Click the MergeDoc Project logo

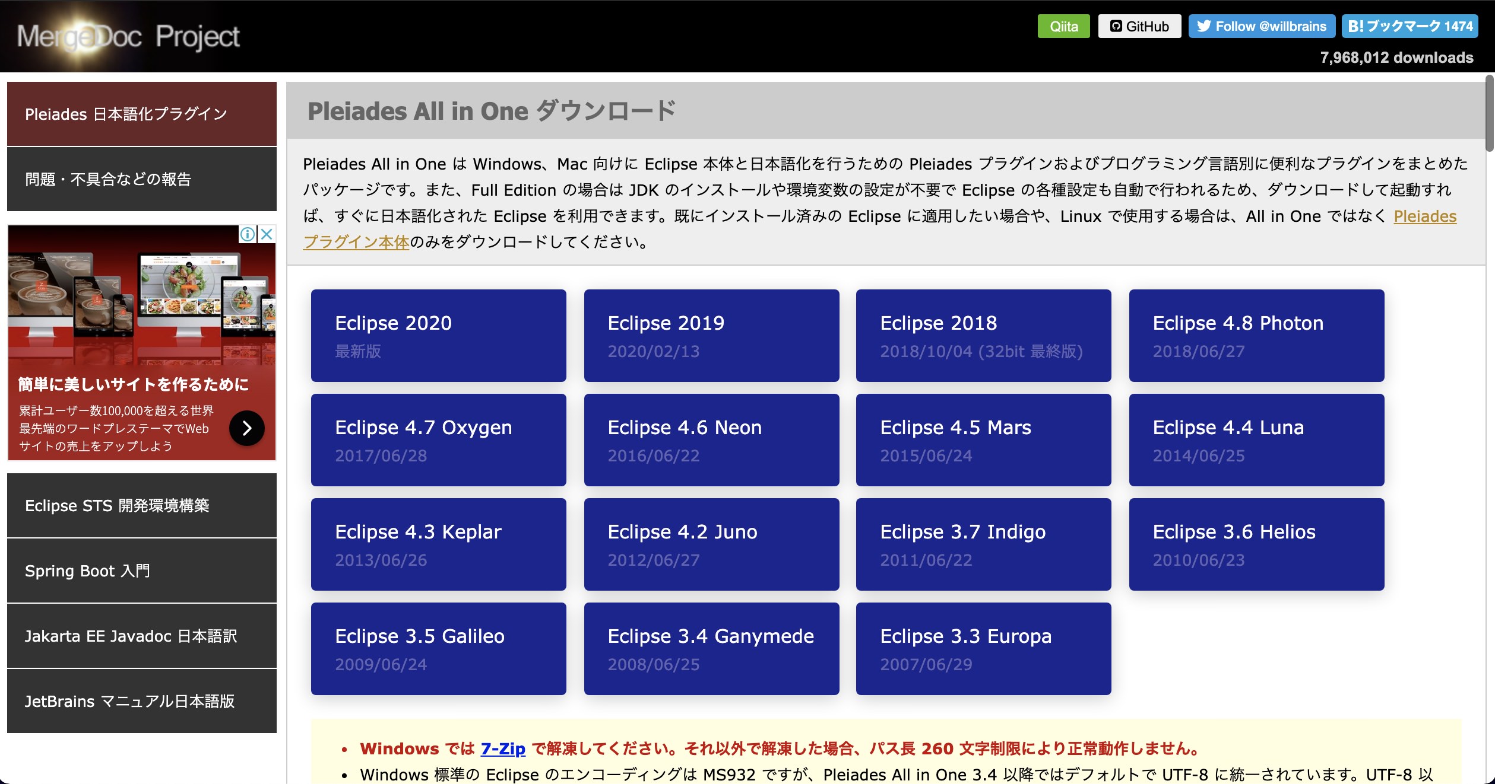128,37
